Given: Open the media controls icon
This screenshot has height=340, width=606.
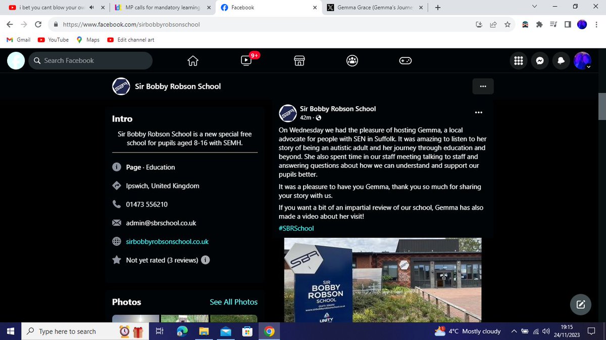Looking at the screenshot, I should click(554, 24).
